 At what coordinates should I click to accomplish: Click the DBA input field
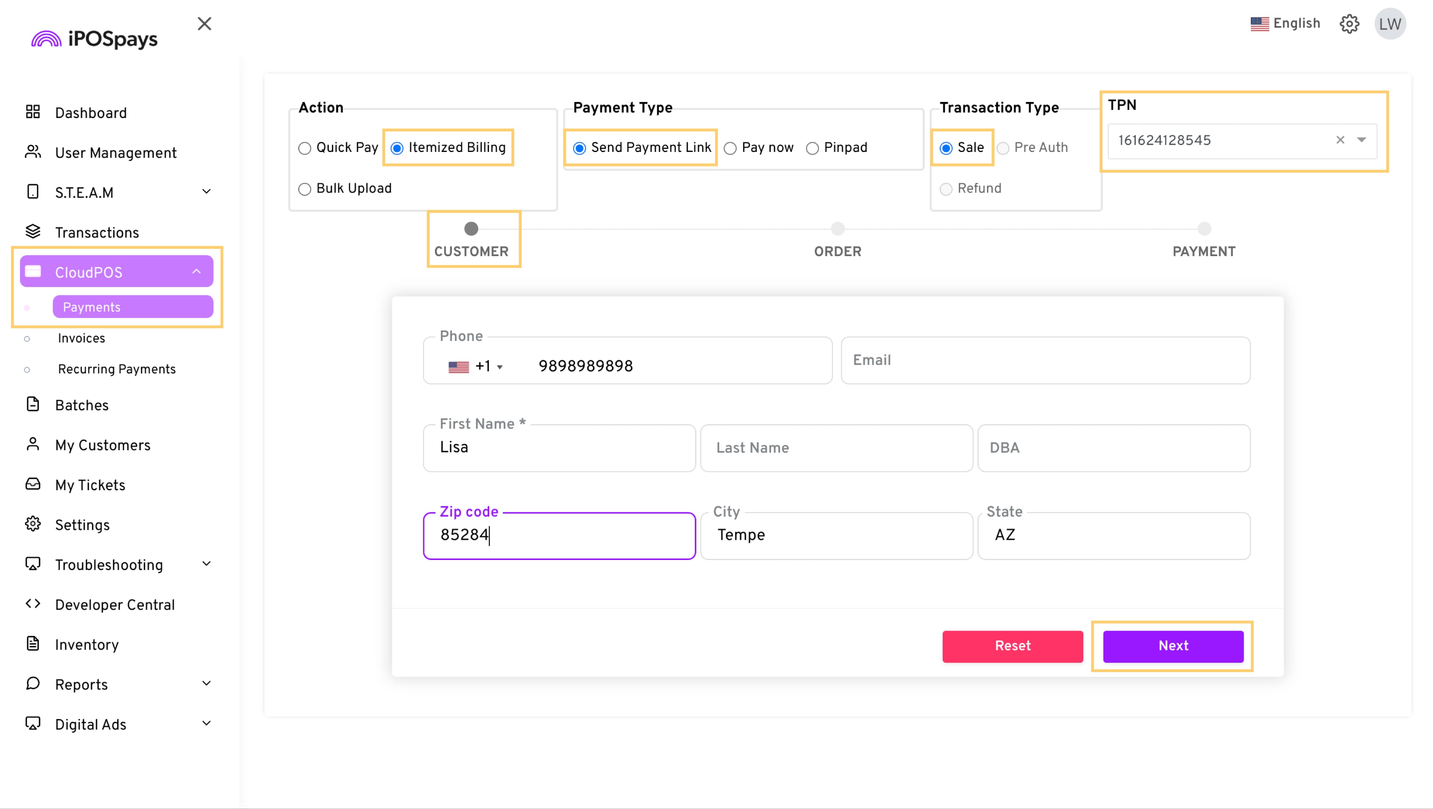pyautogui.click(x=1114, y=448)
